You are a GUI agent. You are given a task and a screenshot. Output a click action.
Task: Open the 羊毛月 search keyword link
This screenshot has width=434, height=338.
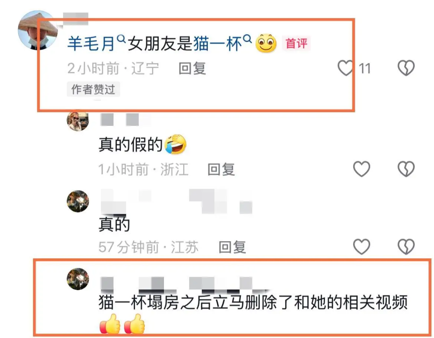(91, 44)
